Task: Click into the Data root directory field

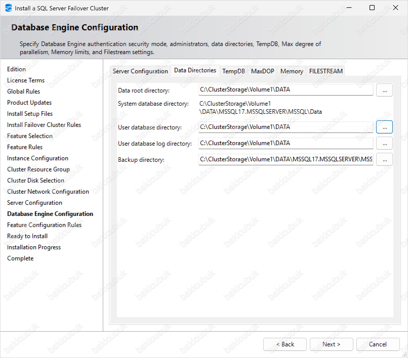Action: click(x=285, y=90)
